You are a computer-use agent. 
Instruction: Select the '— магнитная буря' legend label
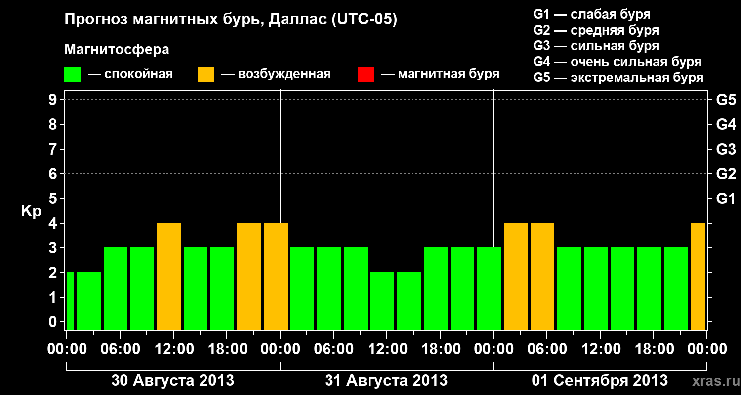pos(441,75)
